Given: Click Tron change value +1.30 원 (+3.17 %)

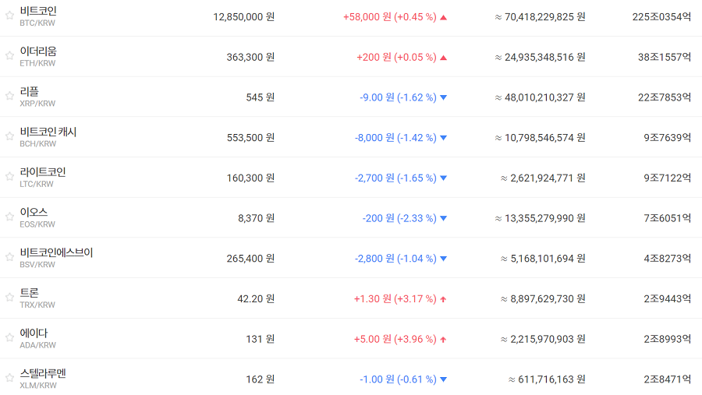Looking at the screenshot, I should pos(395,298).
